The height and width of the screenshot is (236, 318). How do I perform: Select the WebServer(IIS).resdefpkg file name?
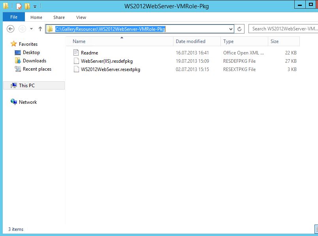click(107, 61)
